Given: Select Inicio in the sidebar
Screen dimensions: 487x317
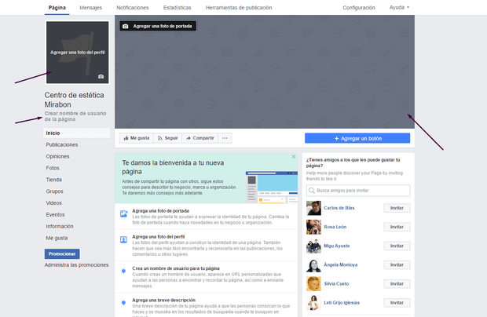Looking at the screenshot, I should click(77, 133).
